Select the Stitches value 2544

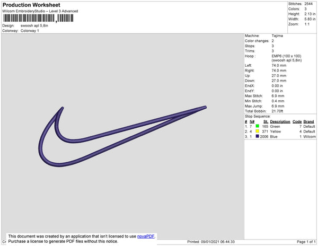click(308, 4)
